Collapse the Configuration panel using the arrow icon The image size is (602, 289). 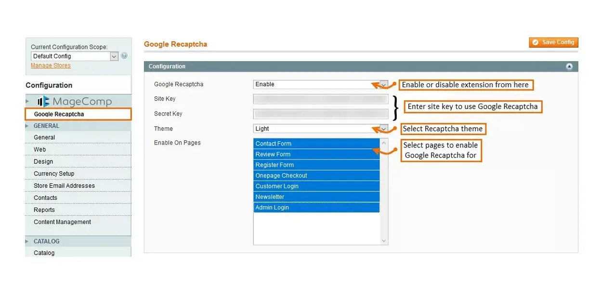pyautogui.click(x=569, y=66)
